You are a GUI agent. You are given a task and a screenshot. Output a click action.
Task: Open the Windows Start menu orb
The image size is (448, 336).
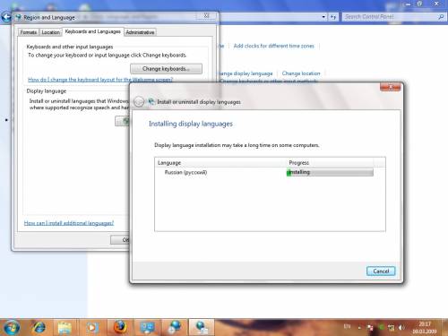pos(12,327)
